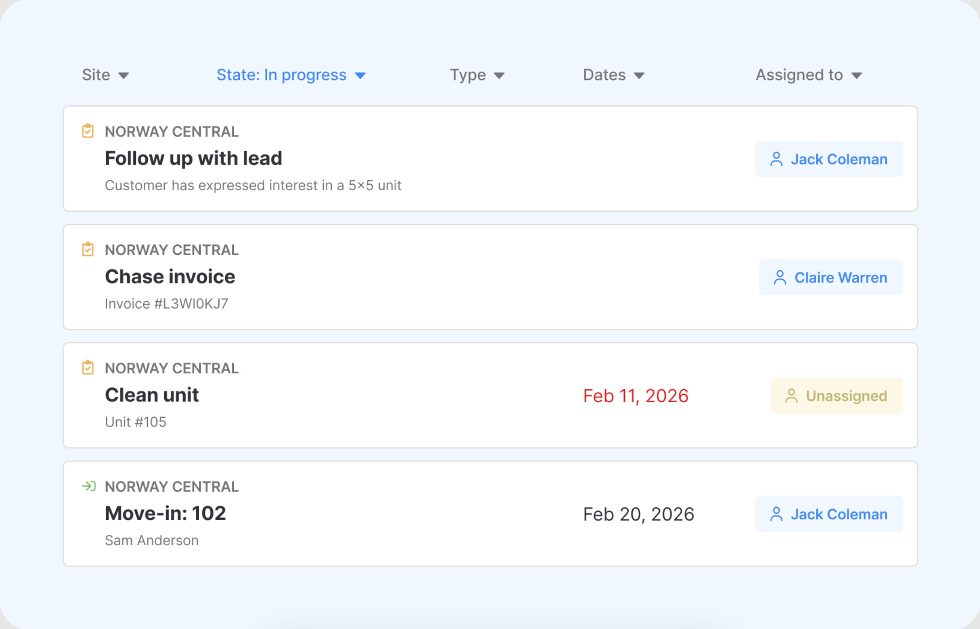Click the State: In progress filter

(x=290, y=75)
